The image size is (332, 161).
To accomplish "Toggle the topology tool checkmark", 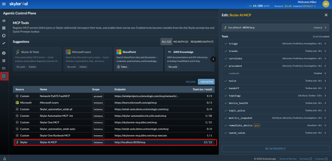I will [225, 95].
